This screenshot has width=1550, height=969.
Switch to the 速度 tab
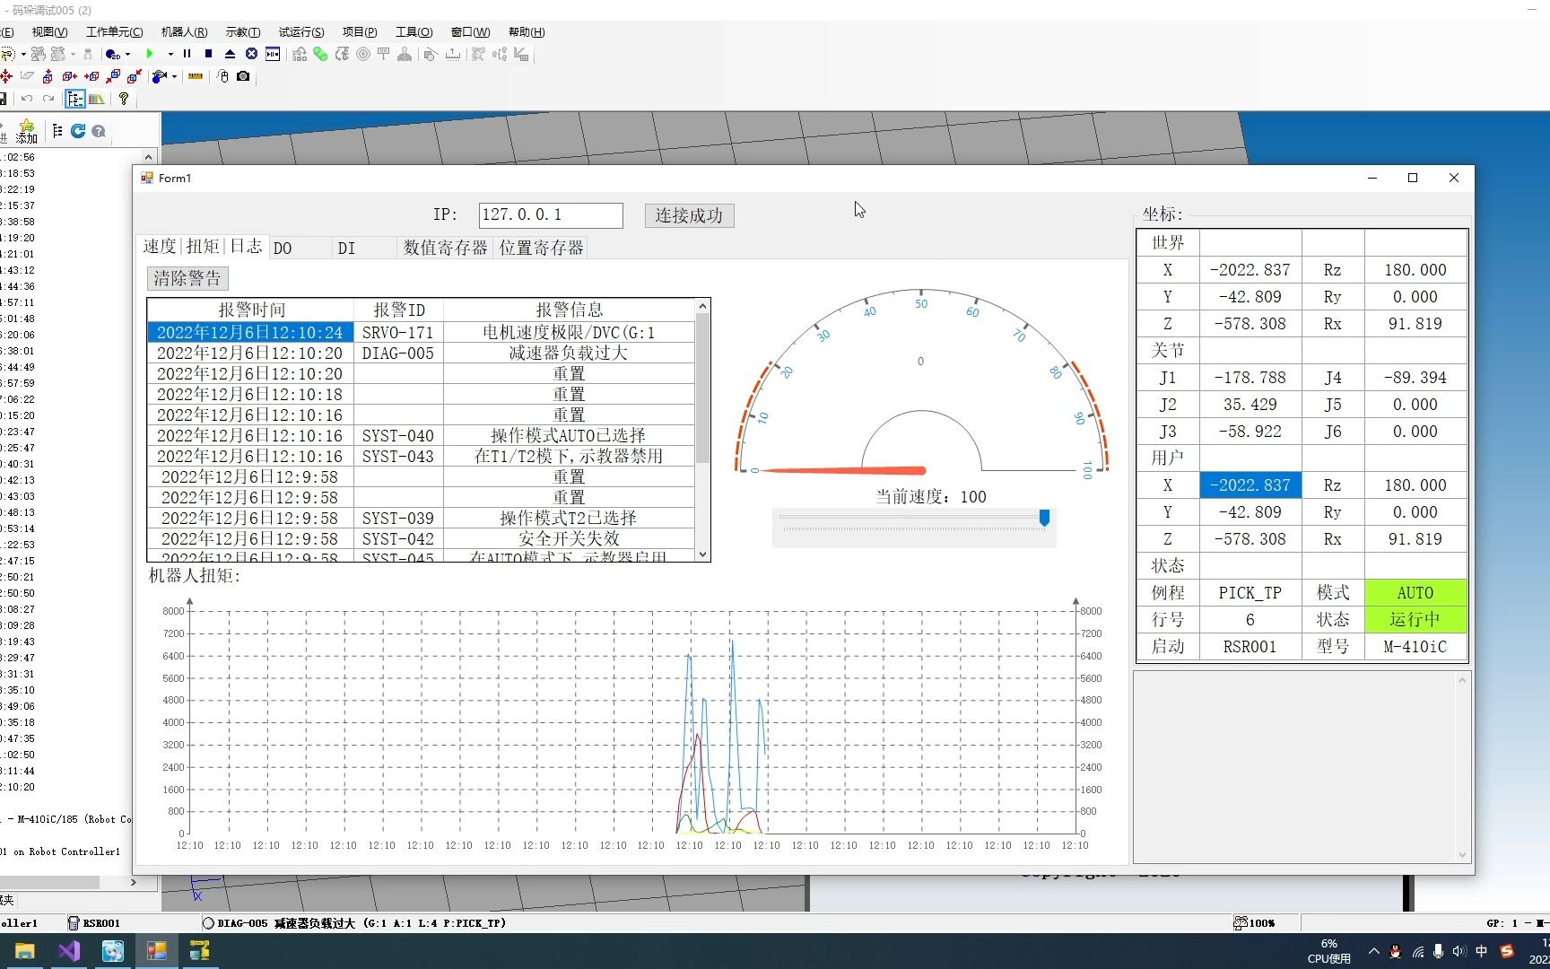160,246
